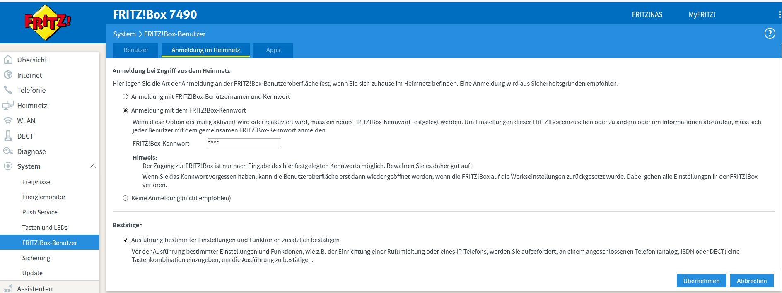This screenshot has height=293, width=782.
Task: Click the System gear icon
Action: tap(8, 166)
